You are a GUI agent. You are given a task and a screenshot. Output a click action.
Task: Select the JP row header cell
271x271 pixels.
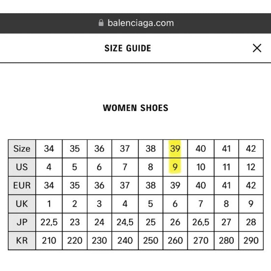22,222
